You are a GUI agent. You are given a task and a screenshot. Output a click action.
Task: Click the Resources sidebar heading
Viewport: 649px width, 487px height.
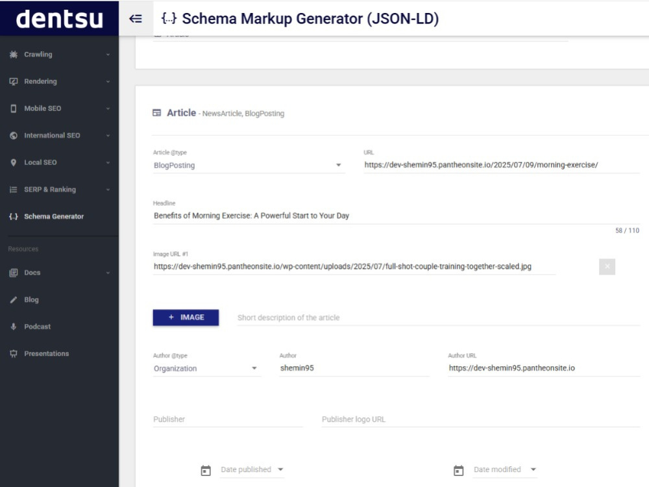[23, 249]
